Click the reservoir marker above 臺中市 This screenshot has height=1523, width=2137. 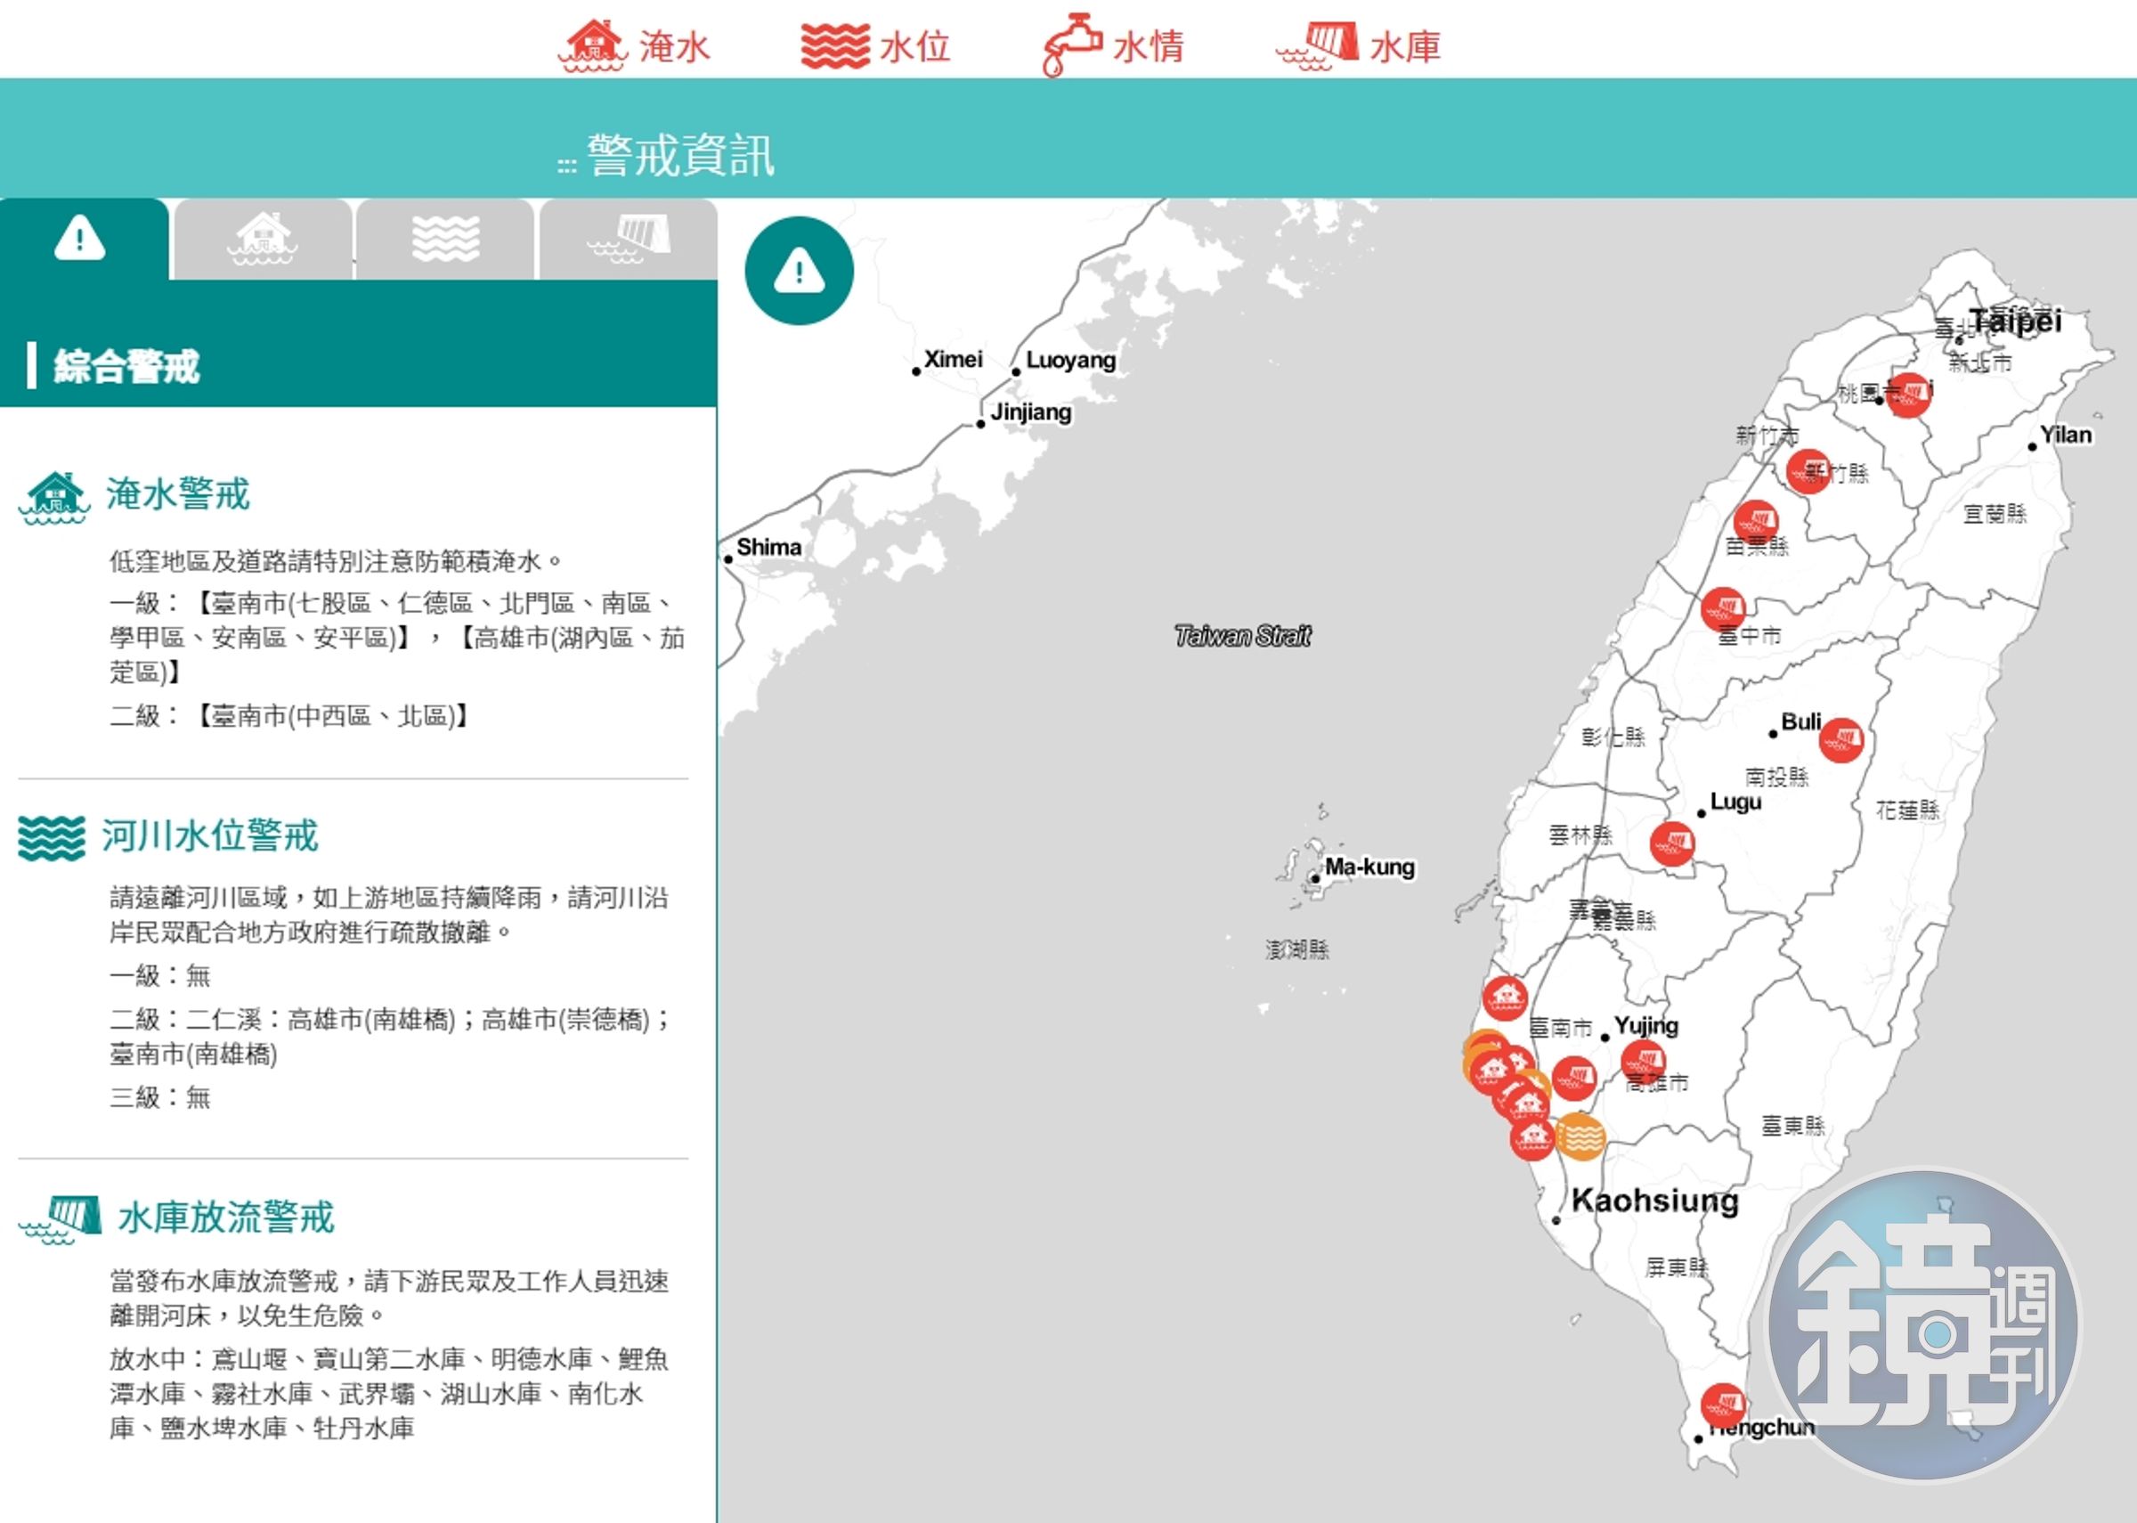click(1724, 610)
